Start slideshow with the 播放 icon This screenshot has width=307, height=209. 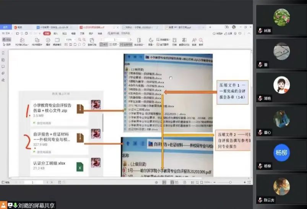tap(48, 40)
